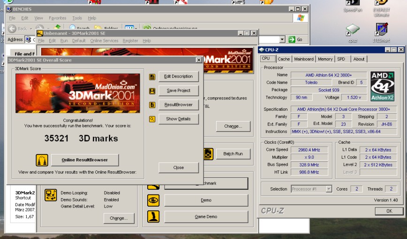
Task: Click the Batch Run yellow icon
Action: tap(208, 154)
